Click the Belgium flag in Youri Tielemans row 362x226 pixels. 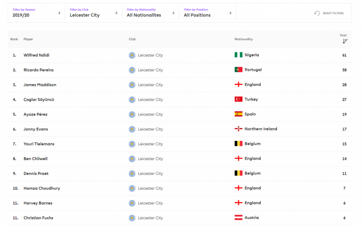point(239,144)
